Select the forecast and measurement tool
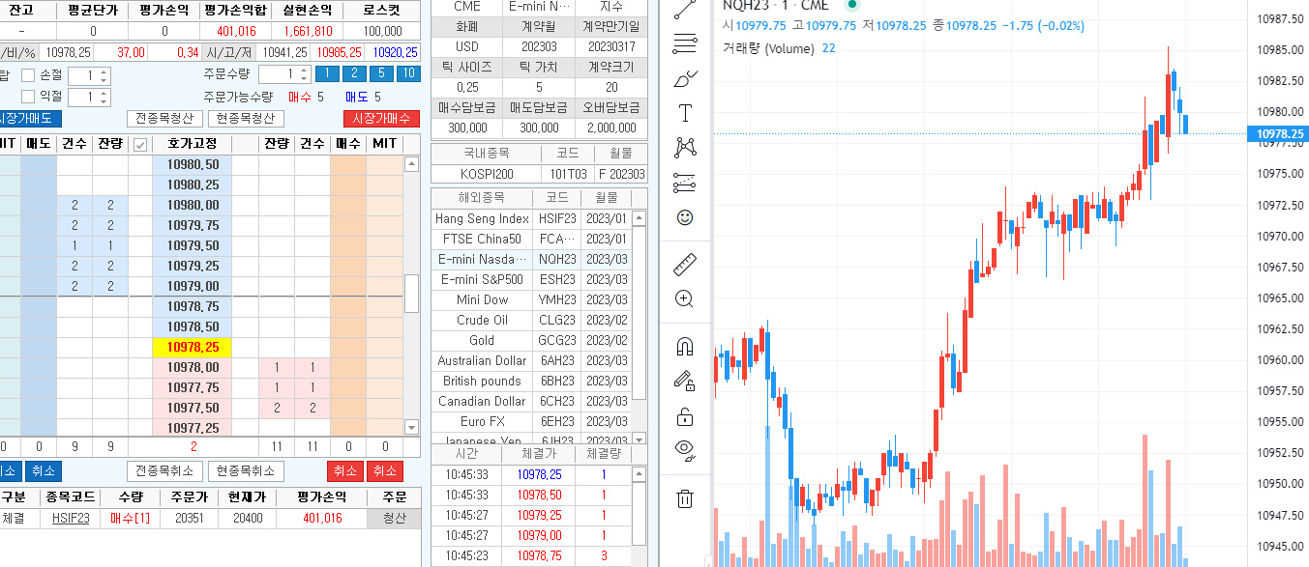The image size is (1309, 567). pos(685,183)
